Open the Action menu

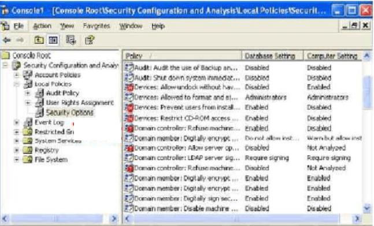42,26
